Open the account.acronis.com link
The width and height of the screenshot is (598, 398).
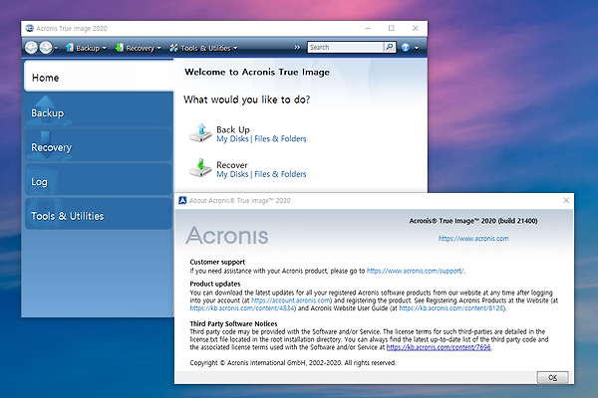coord(291,300)
